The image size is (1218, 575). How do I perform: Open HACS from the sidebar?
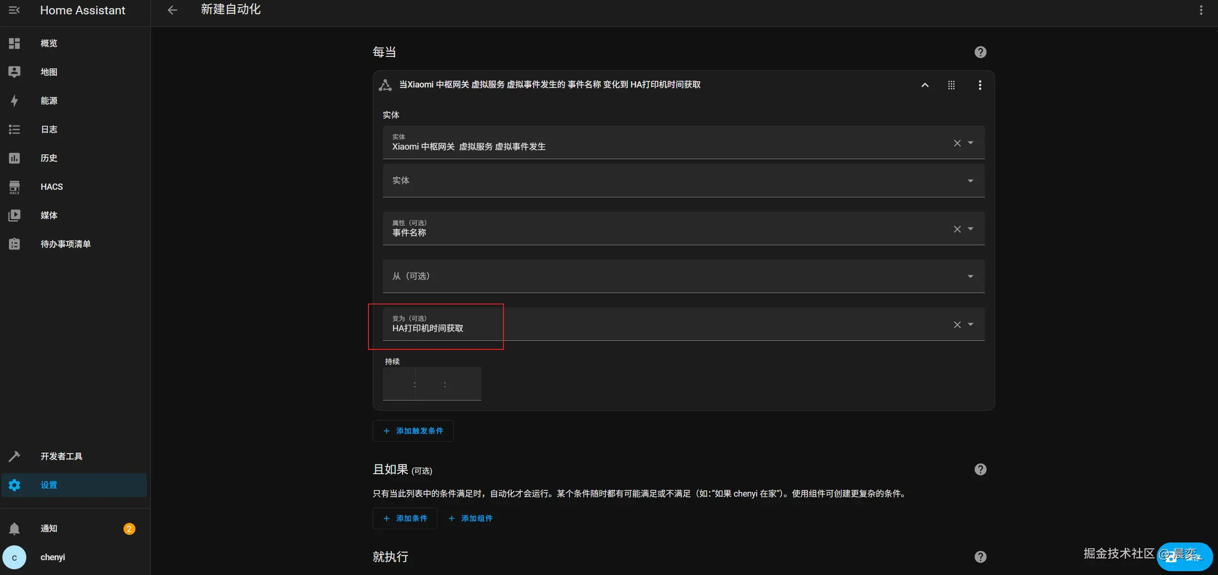[52, 187]
